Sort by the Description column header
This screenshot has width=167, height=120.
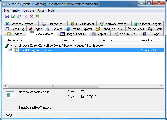(x=80, y=40)
